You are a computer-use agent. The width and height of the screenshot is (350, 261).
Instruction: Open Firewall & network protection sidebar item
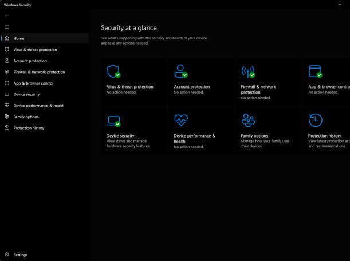(x=39, y=72)
